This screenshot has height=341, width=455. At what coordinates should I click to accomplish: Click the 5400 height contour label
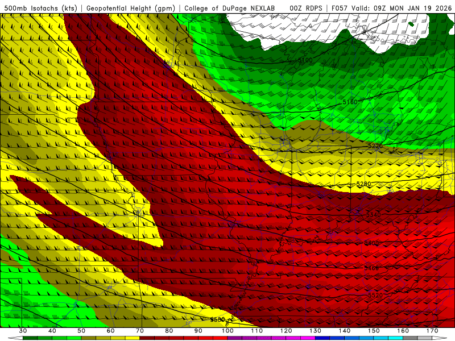click(371, 243)
